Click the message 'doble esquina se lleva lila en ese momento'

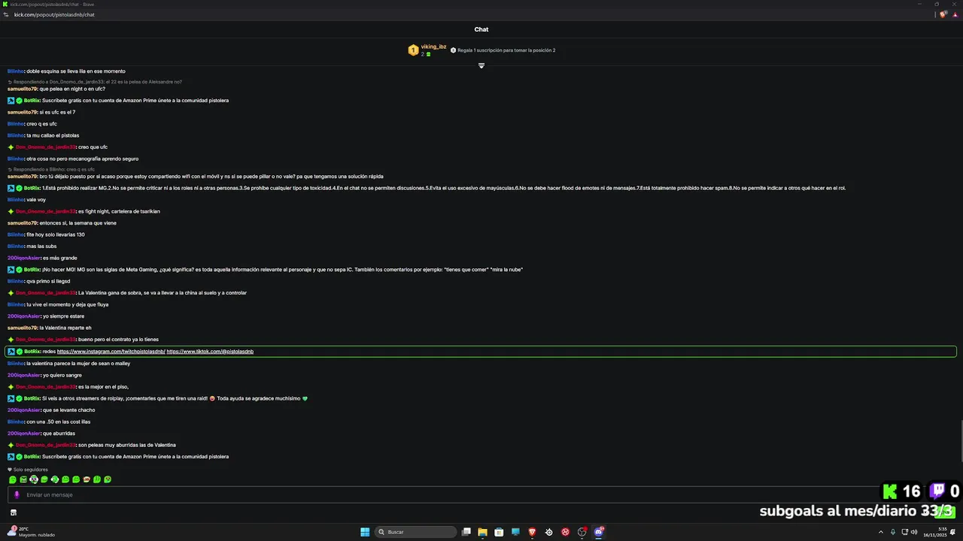click(75, 71)
